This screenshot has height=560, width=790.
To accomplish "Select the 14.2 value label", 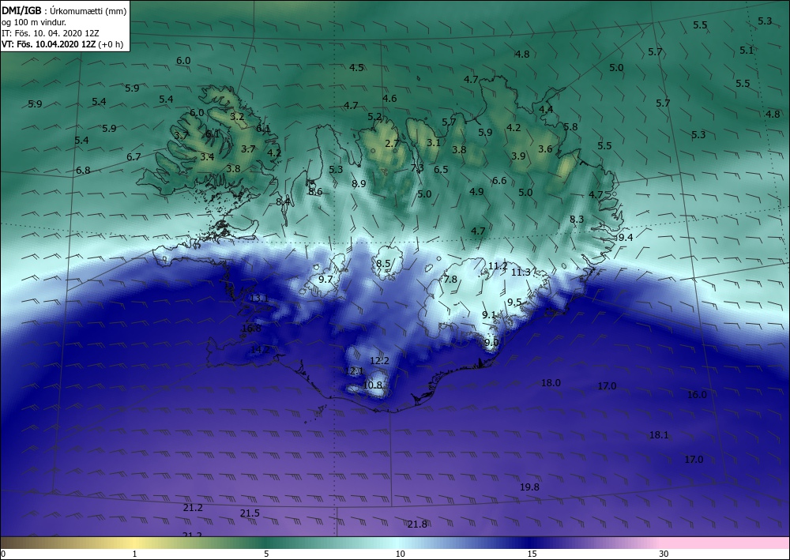I will (260, 349).
